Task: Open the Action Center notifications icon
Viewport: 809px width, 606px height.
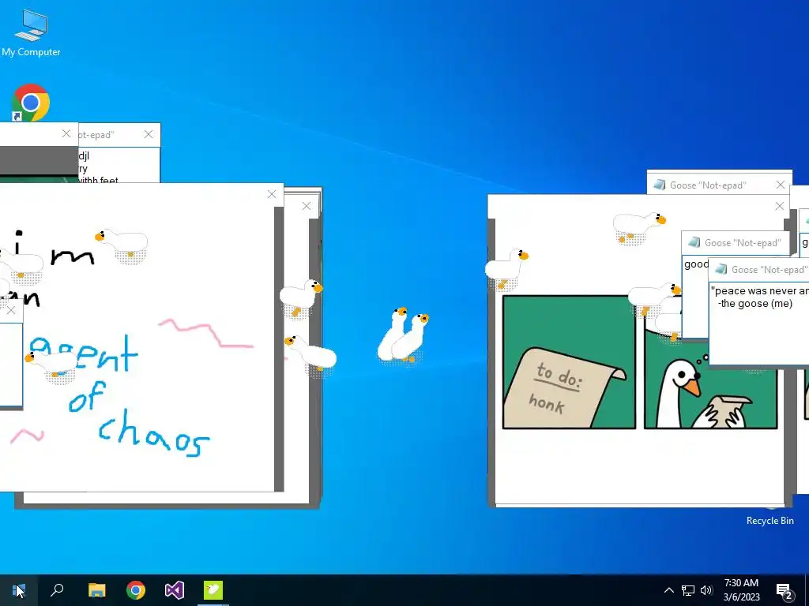Action: [x=785, y=590]
